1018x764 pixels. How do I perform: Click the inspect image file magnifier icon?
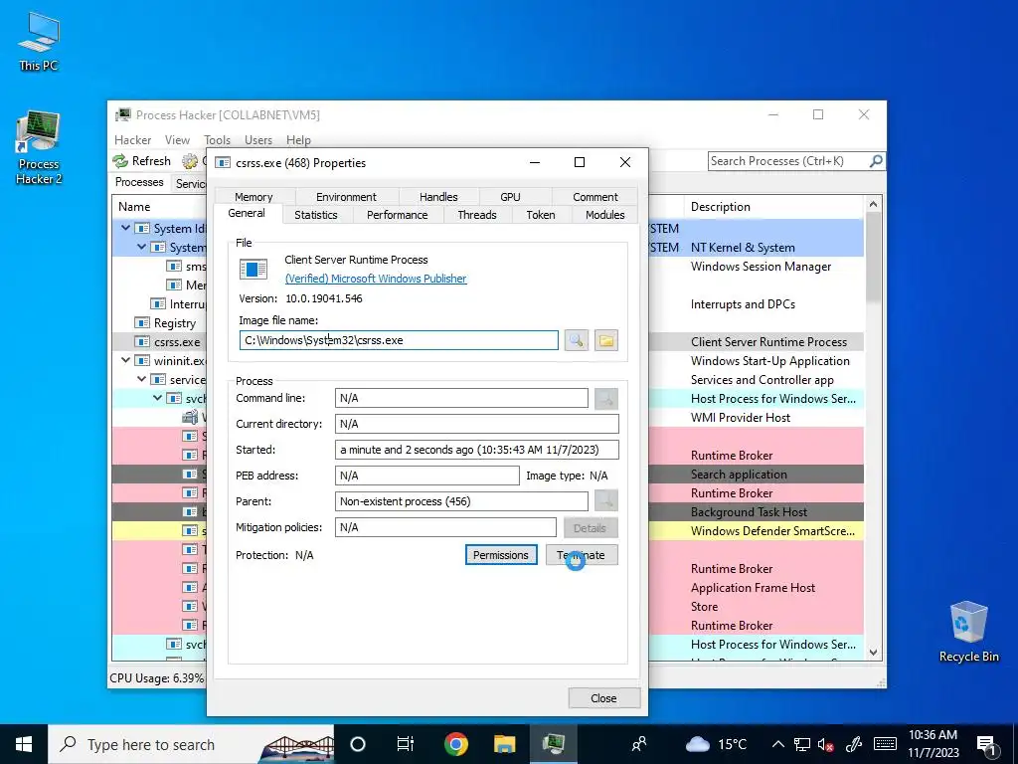coord(576,340)
